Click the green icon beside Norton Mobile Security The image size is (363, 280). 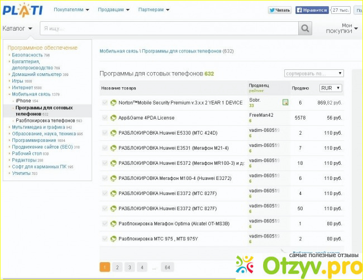pyautogui.click(x=113, y=103)
